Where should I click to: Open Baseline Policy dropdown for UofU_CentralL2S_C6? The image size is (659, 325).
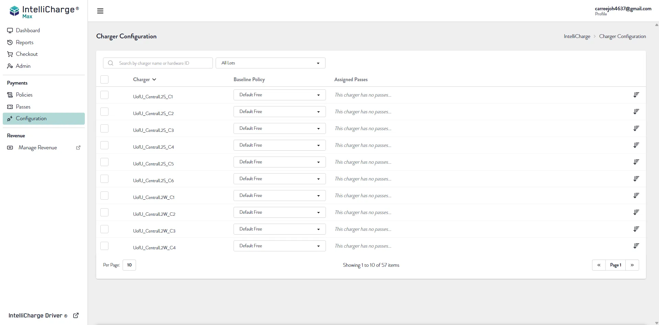coord(280,179)
